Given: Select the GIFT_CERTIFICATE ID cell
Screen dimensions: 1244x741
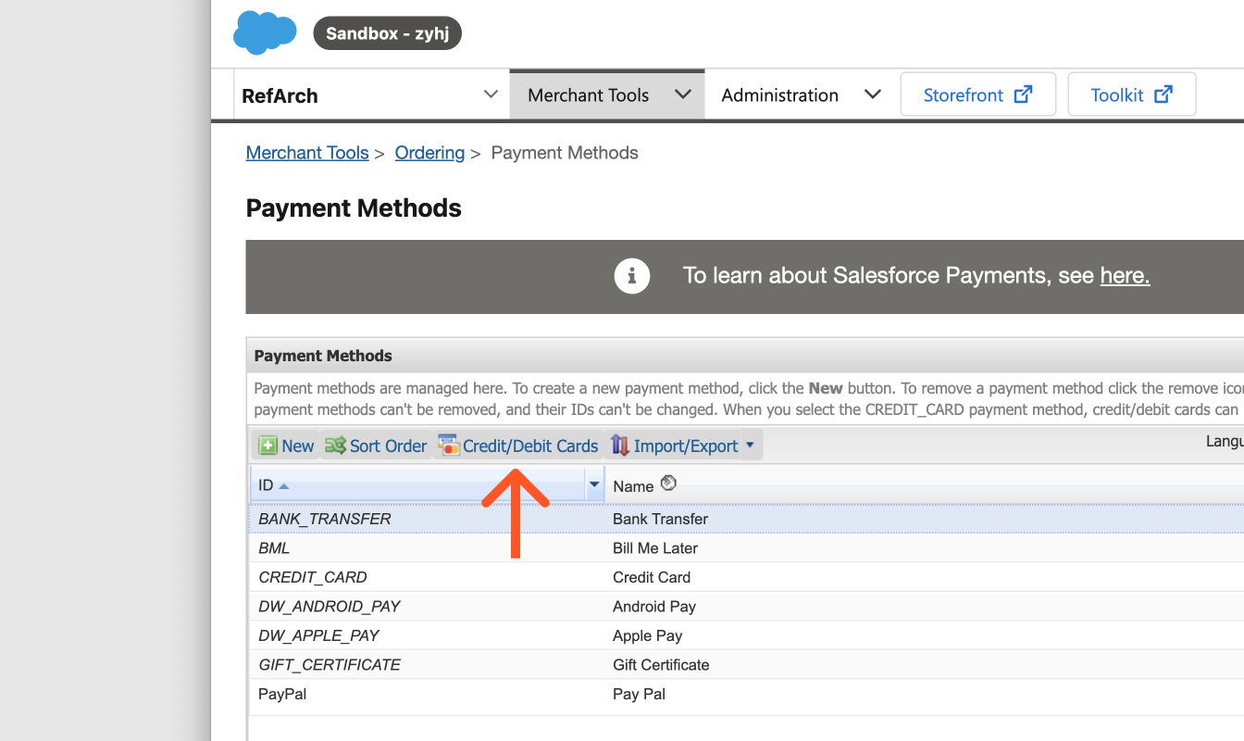Looking at the screenshot, I should click(x=330, y=665).
